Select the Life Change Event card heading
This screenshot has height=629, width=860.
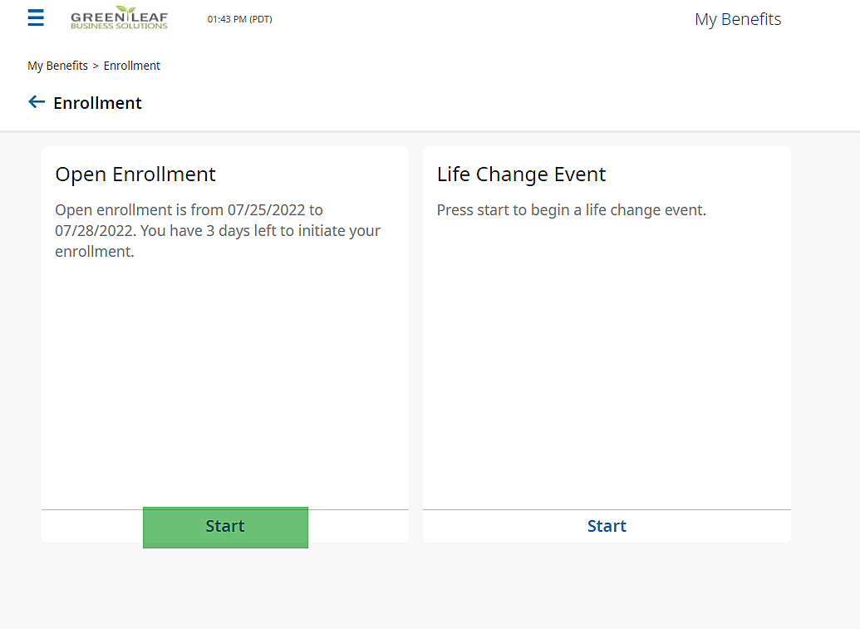click(x=521, y=174)
